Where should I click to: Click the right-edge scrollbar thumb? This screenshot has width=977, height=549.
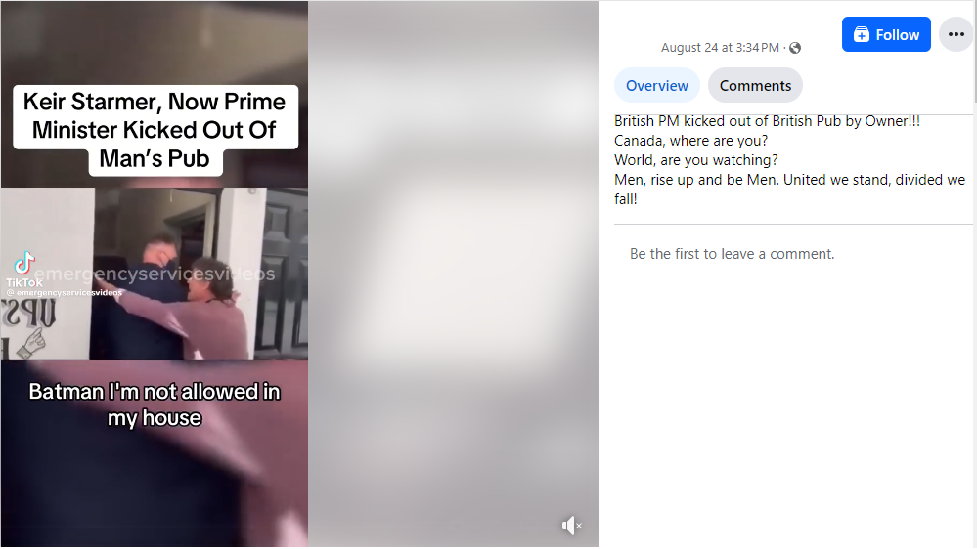(x=974, y=50)
